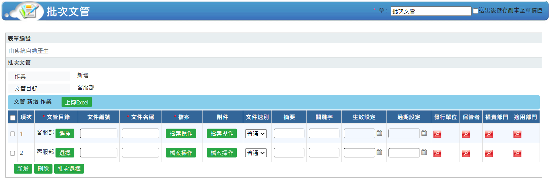Focus 文件名稱 input in row 2
This screenshot has height=183, width=549.
click(x=140, y=153)
